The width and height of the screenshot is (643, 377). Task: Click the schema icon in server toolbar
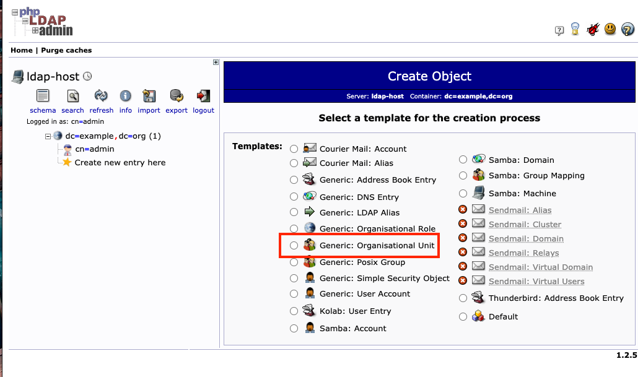pyautogui.click(x=42, y=96)
